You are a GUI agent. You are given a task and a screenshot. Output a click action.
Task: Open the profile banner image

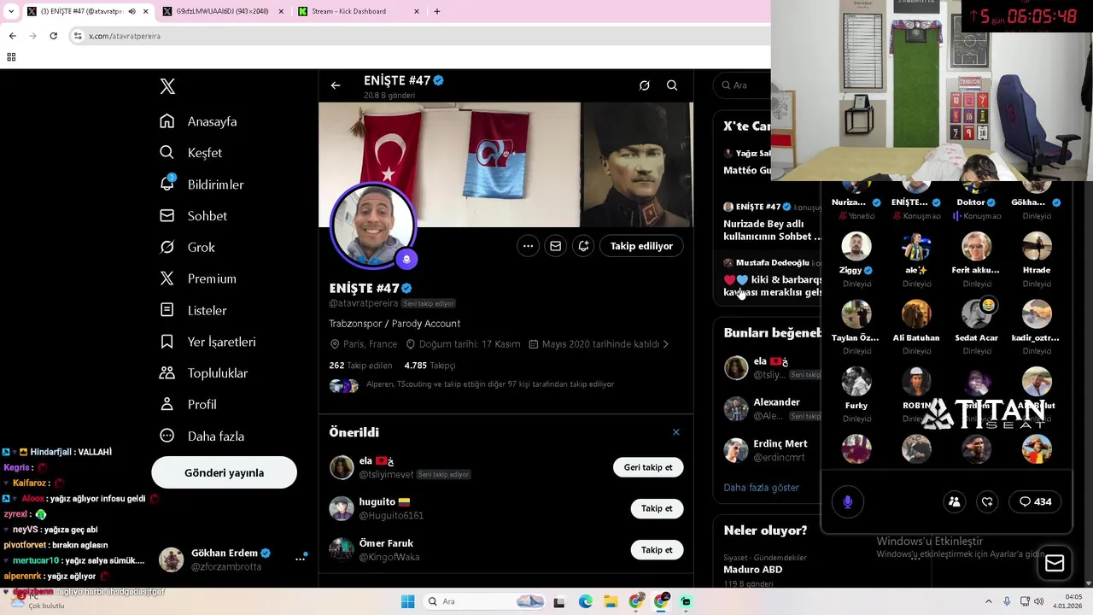506,165
